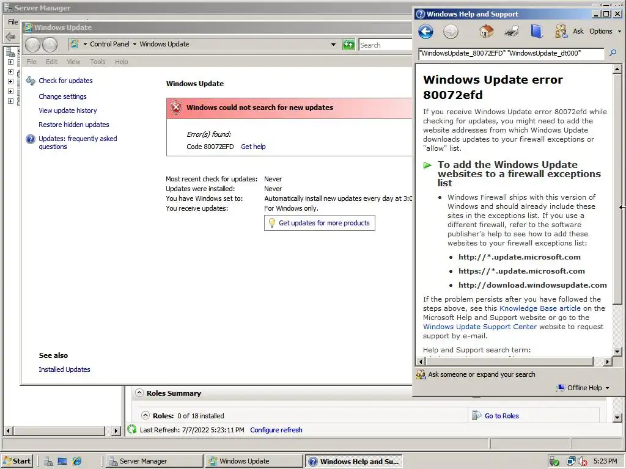Open Installed Updates link

[64, 369]
